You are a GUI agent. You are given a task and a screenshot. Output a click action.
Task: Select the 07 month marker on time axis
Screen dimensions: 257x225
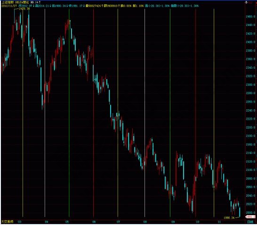pyautogui.click(x=118, y=222)
